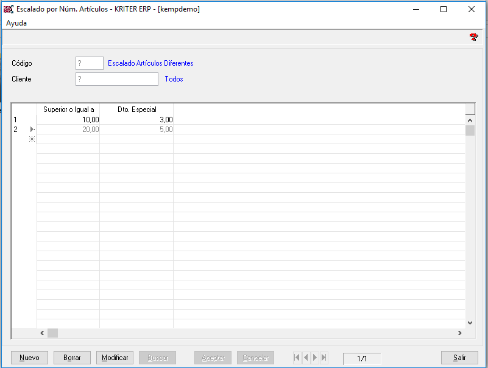Click the new row asterisk marker

32,139
